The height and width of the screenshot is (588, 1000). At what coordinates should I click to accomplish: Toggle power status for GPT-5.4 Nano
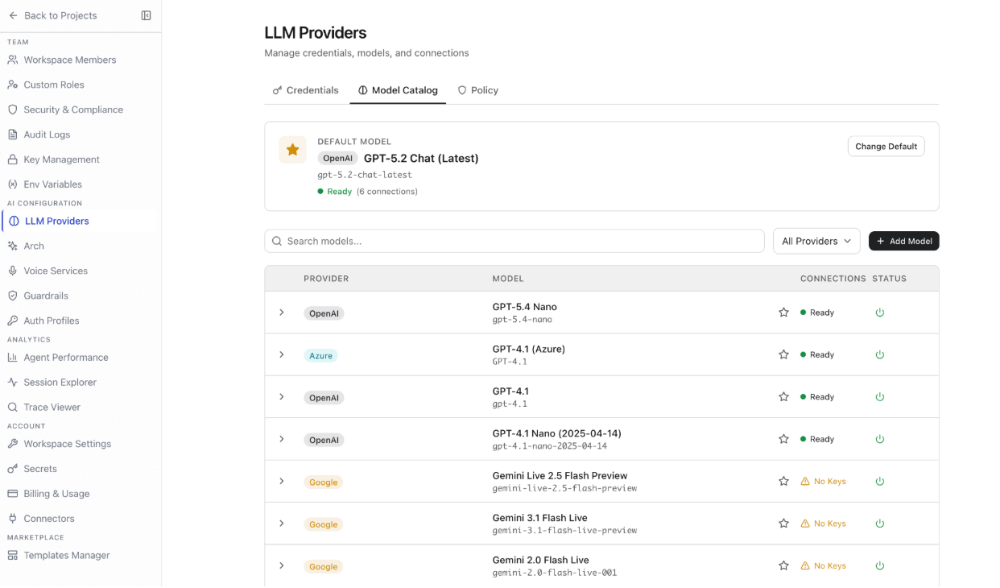880,313
